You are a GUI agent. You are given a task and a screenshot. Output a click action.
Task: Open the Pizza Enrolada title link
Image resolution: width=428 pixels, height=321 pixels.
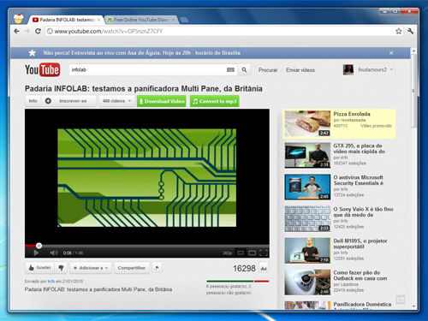(x=352, y=114)
